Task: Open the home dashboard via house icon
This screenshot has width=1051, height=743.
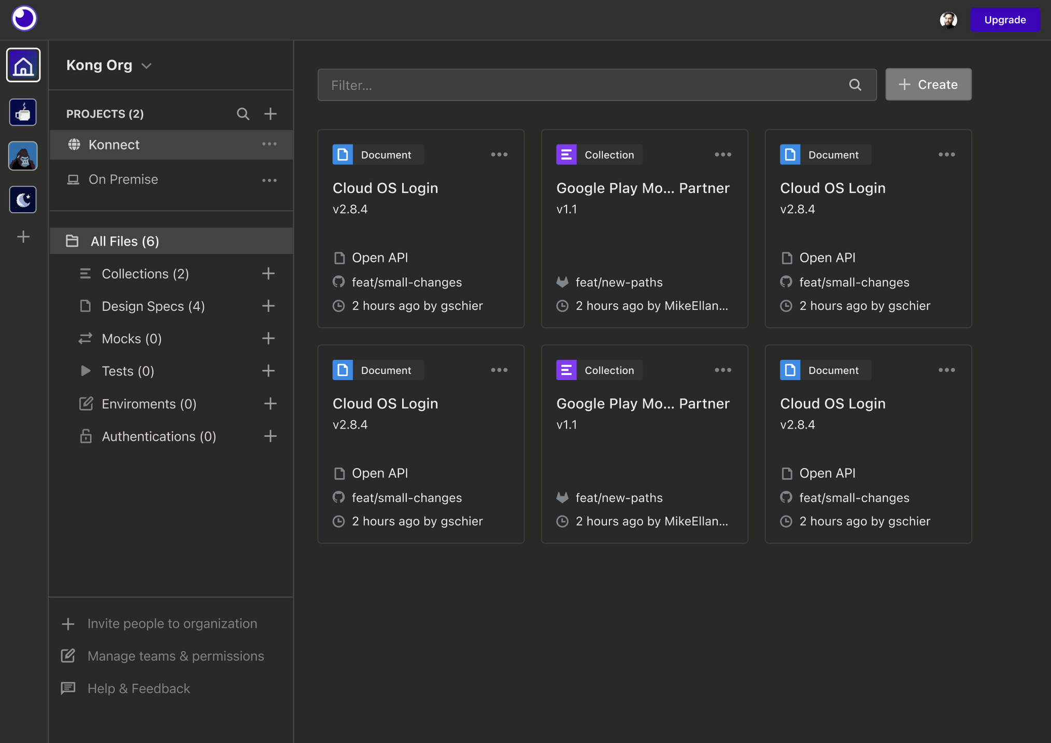Action: coord(23,65)
